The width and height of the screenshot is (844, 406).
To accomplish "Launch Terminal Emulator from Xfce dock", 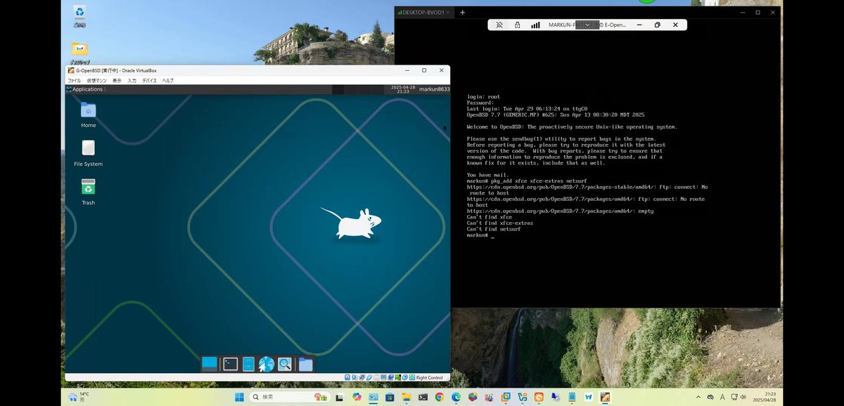I will pos(230,364).
